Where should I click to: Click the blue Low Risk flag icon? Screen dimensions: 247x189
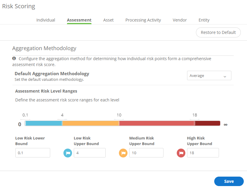pos(68,153)
